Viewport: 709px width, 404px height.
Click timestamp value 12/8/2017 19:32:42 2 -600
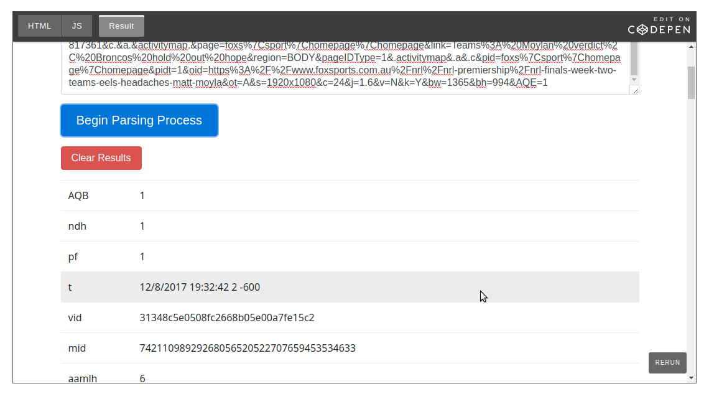pos(200,287)
